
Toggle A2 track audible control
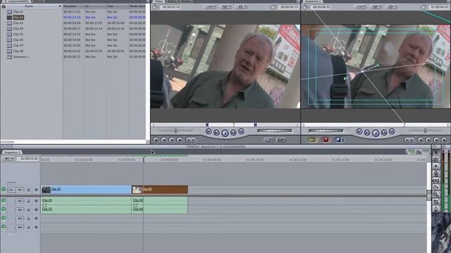(x=4, y=209)
